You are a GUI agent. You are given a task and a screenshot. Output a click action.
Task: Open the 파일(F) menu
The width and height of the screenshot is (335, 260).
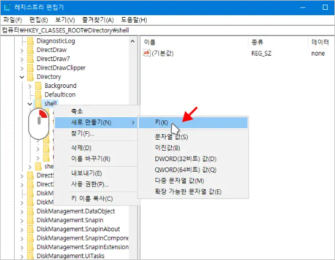point(12,20)
